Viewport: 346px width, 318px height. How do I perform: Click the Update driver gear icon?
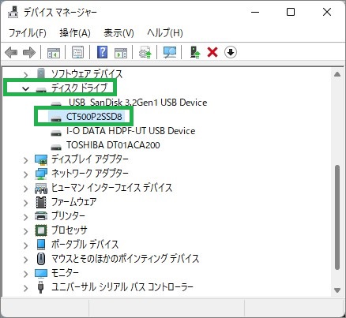[x=145, y=52]
